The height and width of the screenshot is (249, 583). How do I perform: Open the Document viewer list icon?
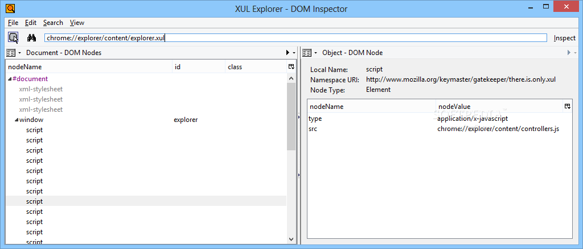click(11, 53)
